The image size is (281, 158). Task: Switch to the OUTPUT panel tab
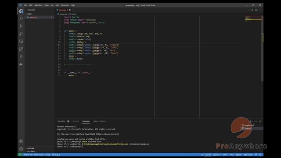coord(76,121)
